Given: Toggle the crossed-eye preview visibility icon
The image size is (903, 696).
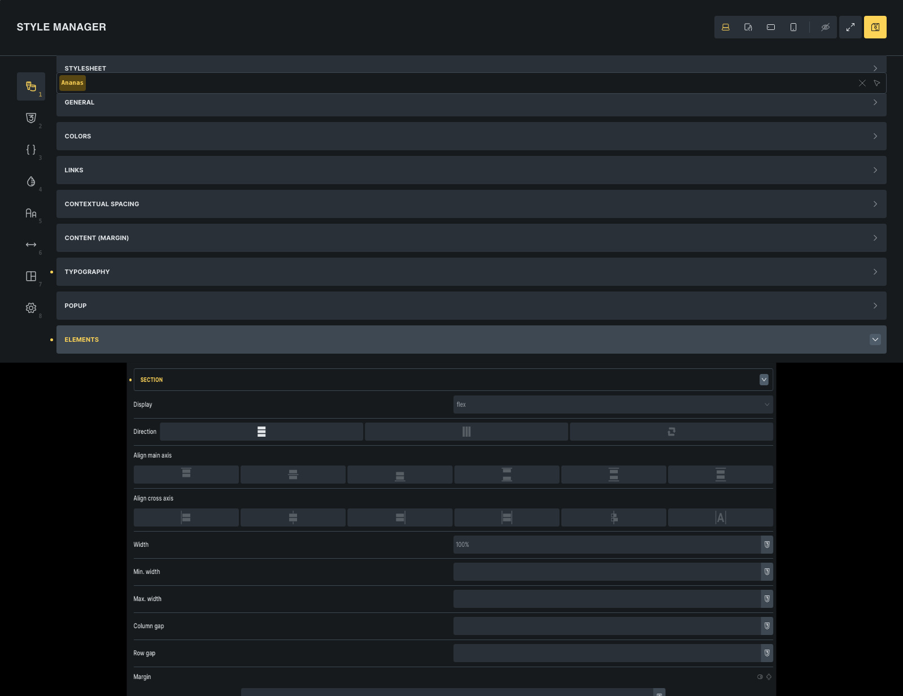Looking at the screenshot, I should tap(825, 27).
